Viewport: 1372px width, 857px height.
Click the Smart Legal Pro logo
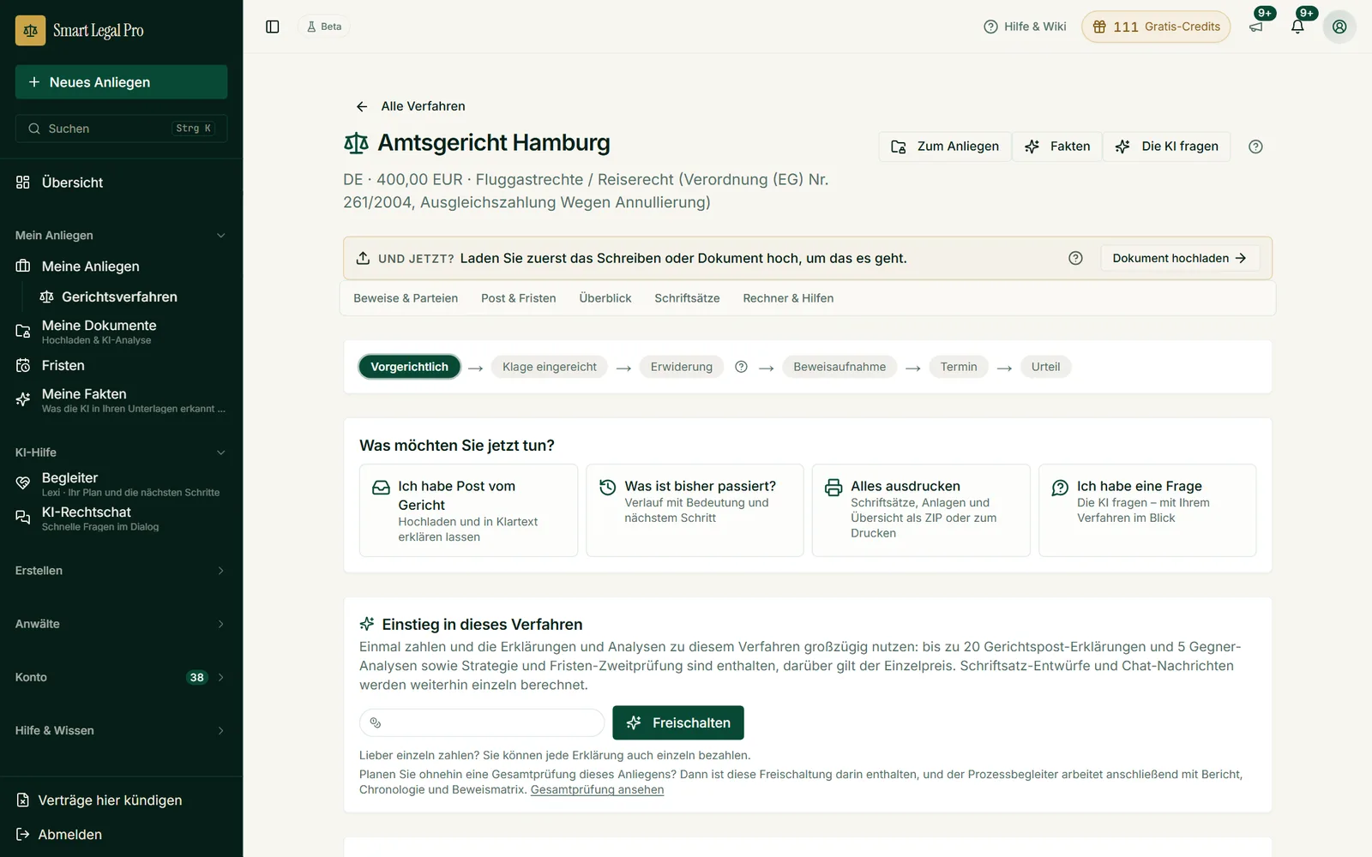point(80,31)
